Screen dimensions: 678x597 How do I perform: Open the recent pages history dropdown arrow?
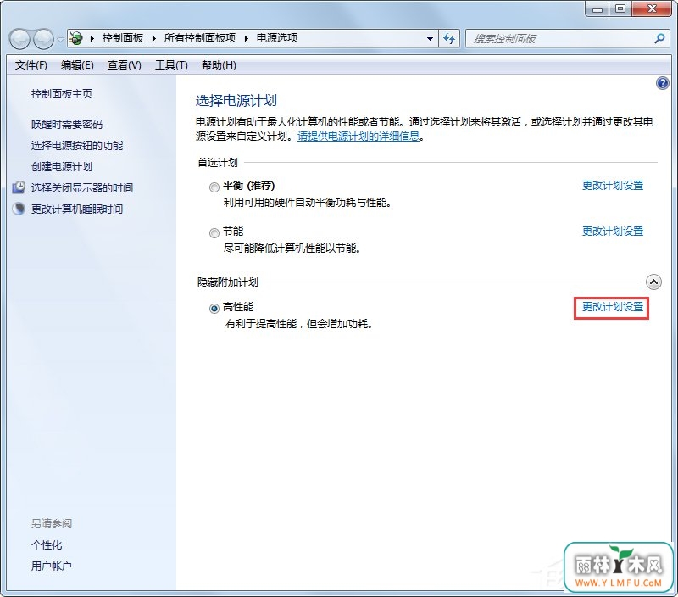(60, 39)
